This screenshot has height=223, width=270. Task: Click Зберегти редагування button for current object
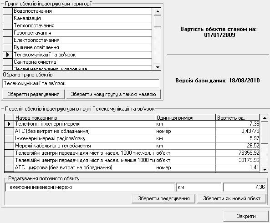pyautogui.click(x=163, y=198)
